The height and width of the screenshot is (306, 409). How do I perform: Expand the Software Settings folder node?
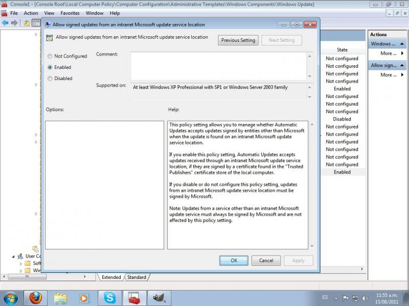click(x=21, y=264)
